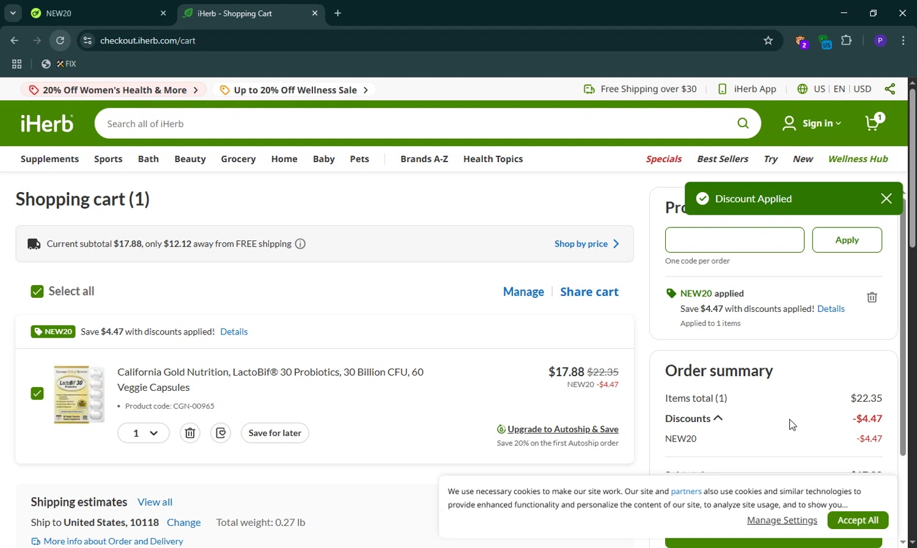Viewport: 917px width, 548px height.
Task: Click the search magnifier icon
Action: 743,124
